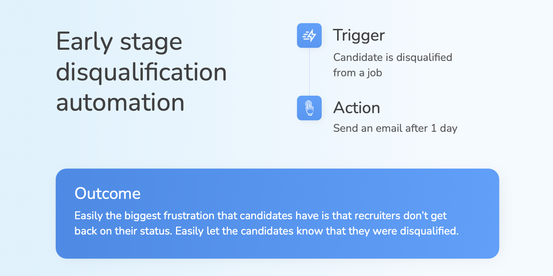
Task: Click the word 'Early' in the title
Action: coord(84,42)
